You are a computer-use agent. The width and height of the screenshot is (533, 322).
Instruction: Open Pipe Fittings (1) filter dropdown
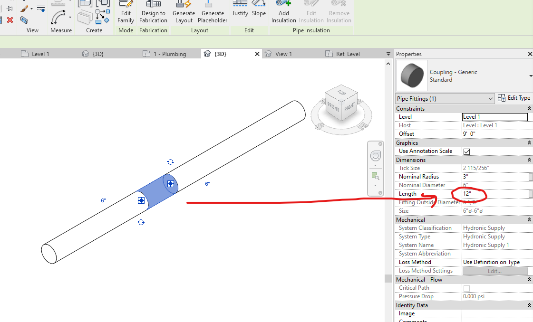click(x=491, y=98)
